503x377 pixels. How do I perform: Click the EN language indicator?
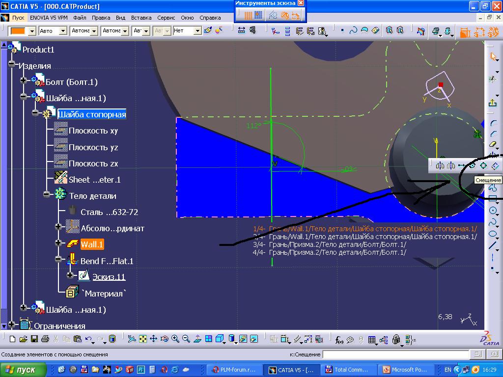click(x=448, y=370)
